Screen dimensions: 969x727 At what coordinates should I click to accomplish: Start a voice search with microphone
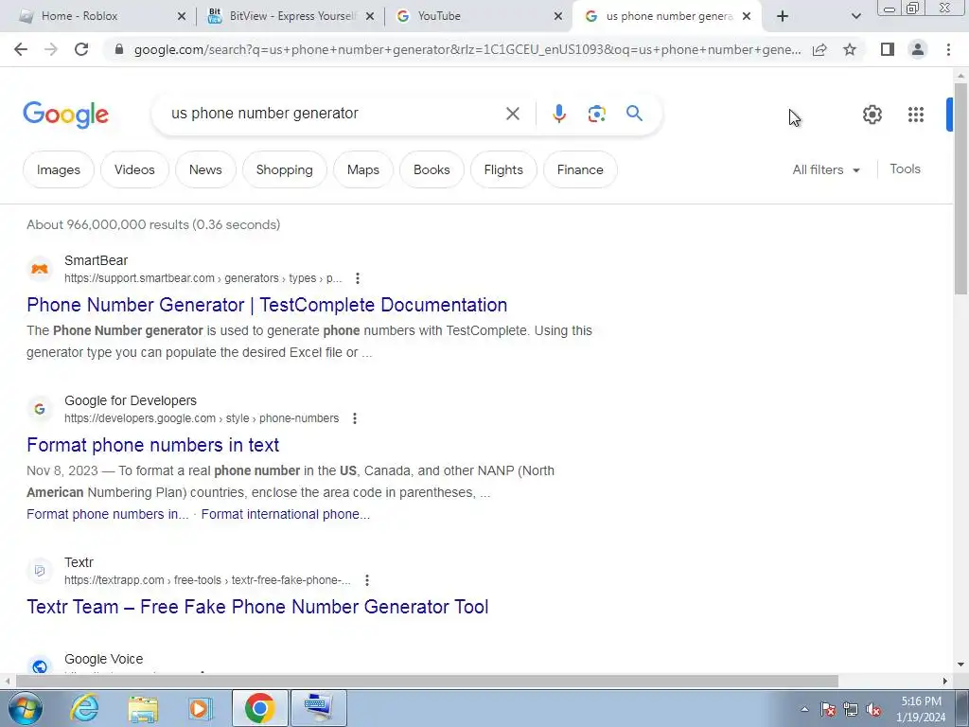558,114
